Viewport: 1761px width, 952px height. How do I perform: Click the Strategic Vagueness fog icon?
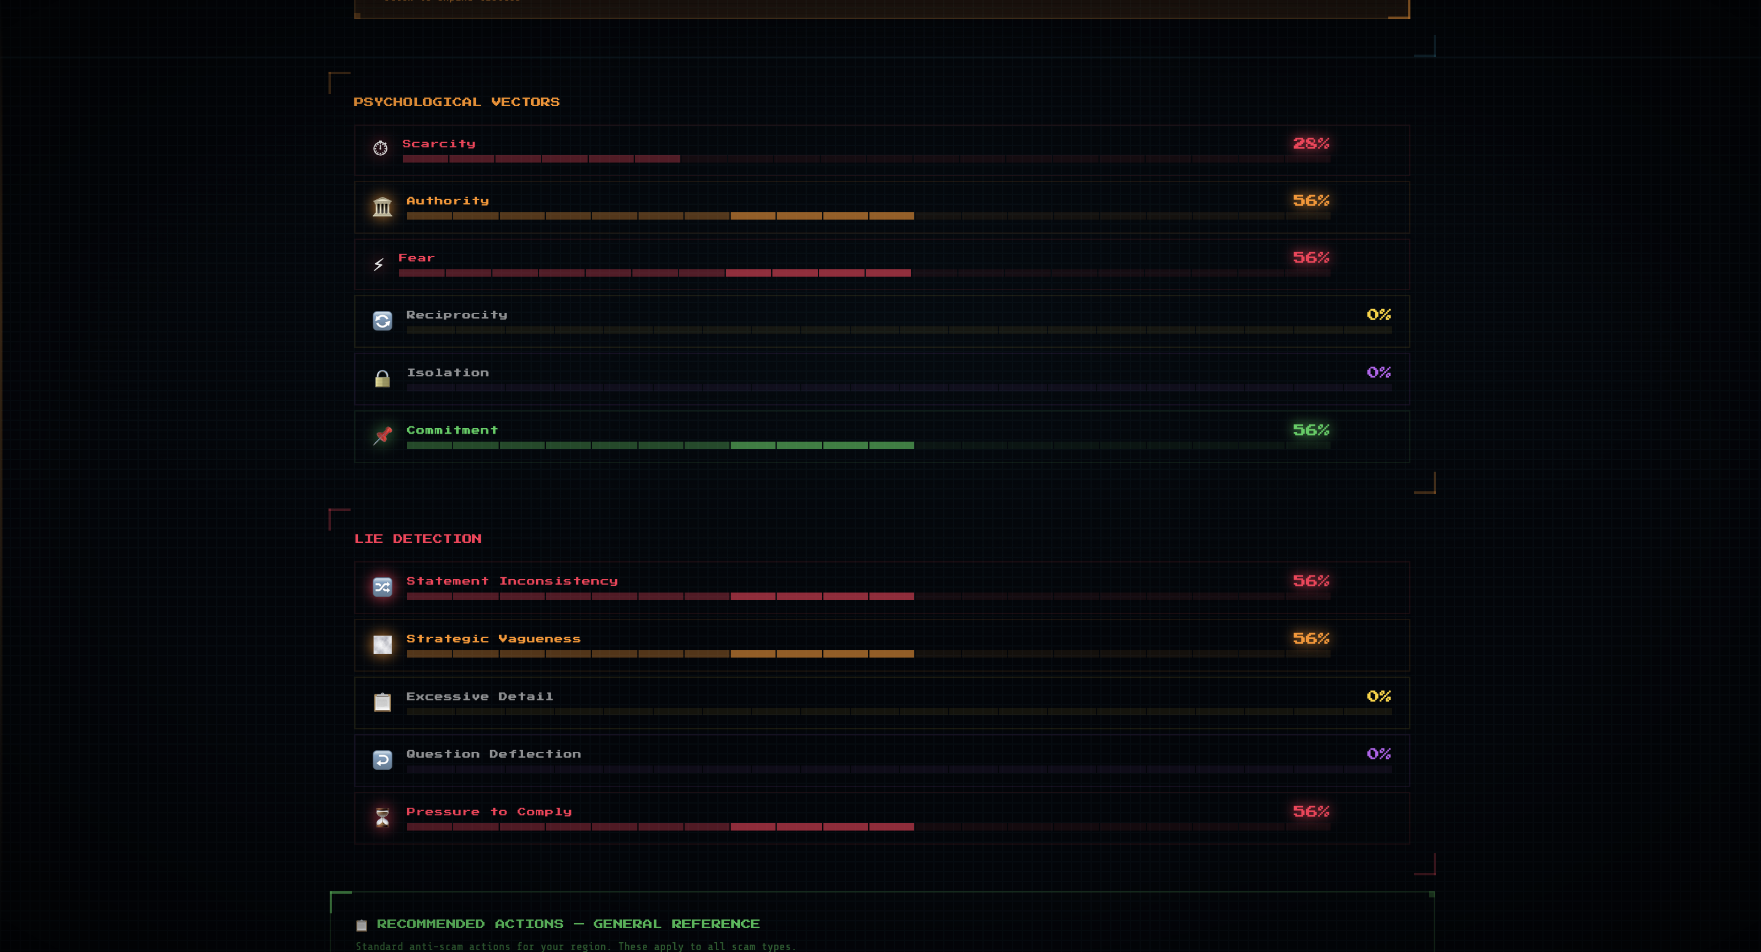tap(382, 644)
